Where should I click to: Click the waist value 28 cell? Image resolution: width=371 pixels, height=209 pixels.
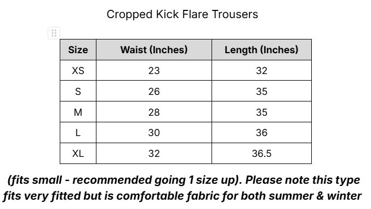pyautogui.click(x=154, y=112)
